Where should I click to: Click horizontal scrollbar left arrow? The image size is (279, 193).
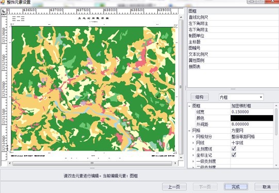[10, 163]
